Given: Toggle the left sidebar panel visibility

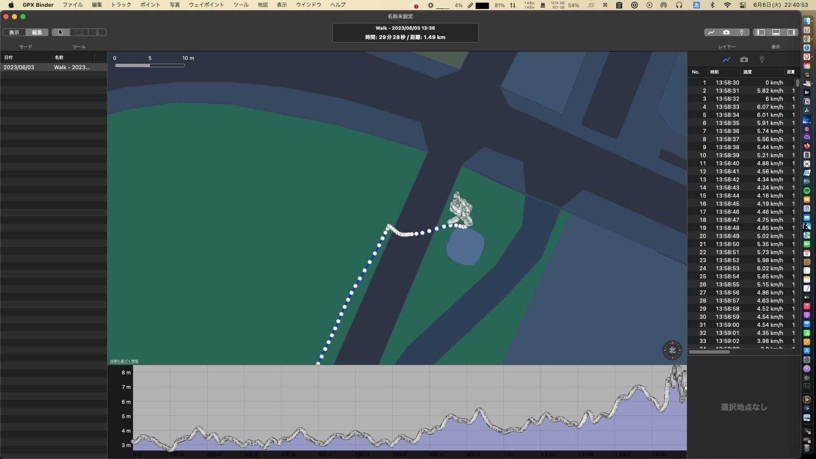Looking at the screenshot, I should point(761,32).
